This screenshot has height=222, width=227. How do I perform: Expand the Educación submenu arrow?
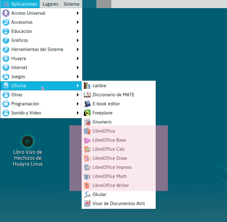pyautogui.click(x=78, y=31)
